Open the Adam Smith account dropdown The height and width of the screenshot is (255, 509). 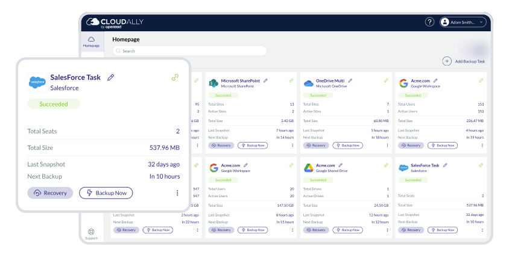tap(463, 22)
